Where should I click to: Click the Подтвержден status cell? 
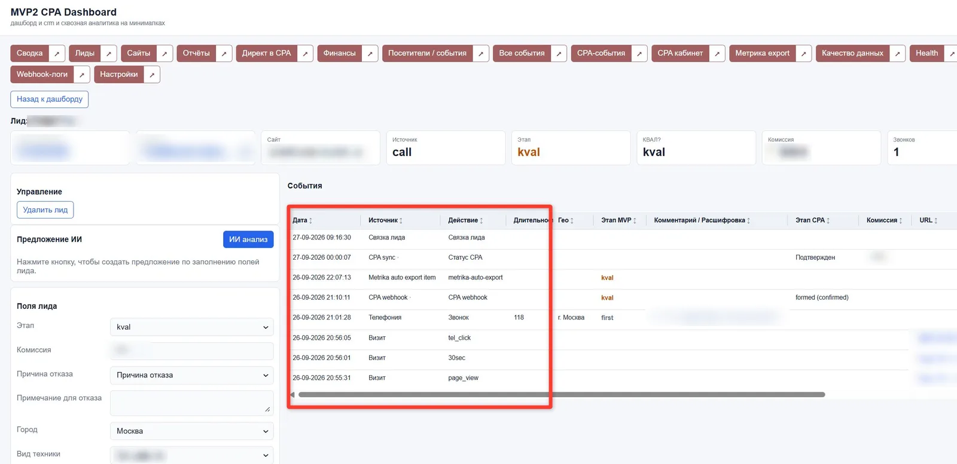click(x=815, y=257)
